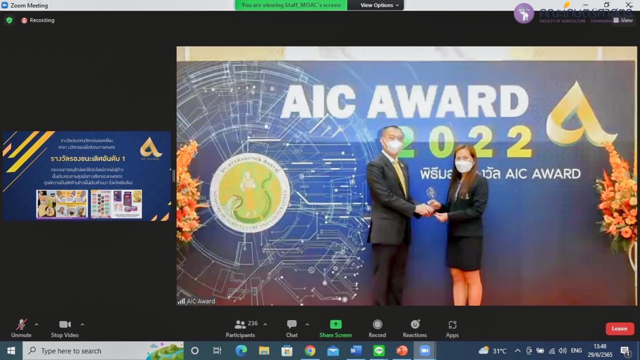The image size is (640, 360).
Task: Open weather widget showing 31°C
Action: pos(493,351)
